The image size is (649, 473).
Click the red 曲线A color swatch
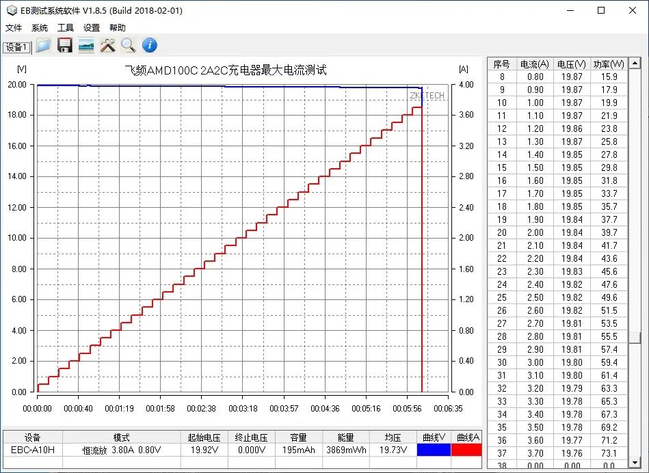click(466, 450)
